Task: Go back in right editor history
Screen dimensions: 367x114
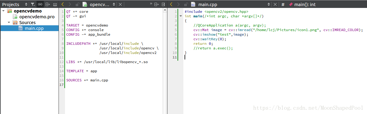Action: point(171,5)
